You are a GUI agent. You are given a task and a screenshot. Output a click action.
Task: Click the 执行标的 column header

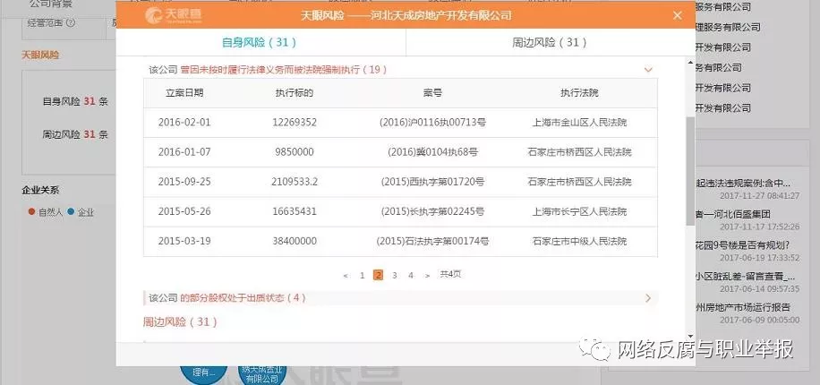click(295, 93)
